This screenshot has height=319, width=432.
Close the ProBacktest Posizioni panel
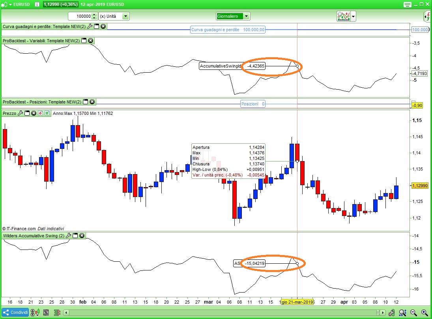(x=92, y=102)
